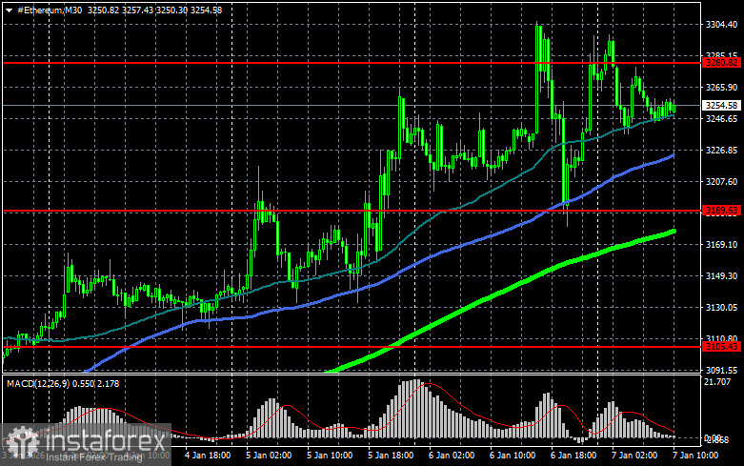This screenshot has height=466, width=744.
Task: Select the OHLC values 3250.82 3257.43 3250.30 3254.58
Action: point(154,10)
